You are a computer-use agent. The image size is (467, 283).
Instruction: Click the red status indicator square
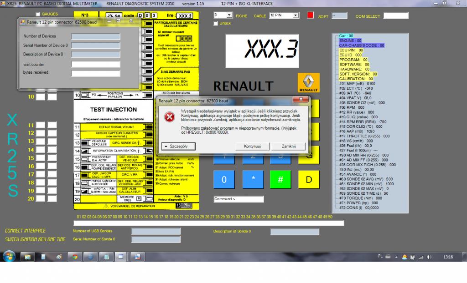pos(310,15)
